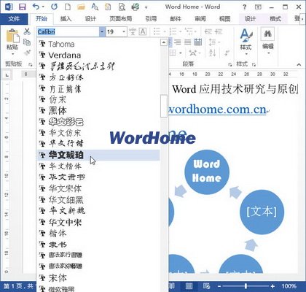Open the 格式 contextual tab
The width and height of the screenshot is (306, 292).
tap(275, 19)
